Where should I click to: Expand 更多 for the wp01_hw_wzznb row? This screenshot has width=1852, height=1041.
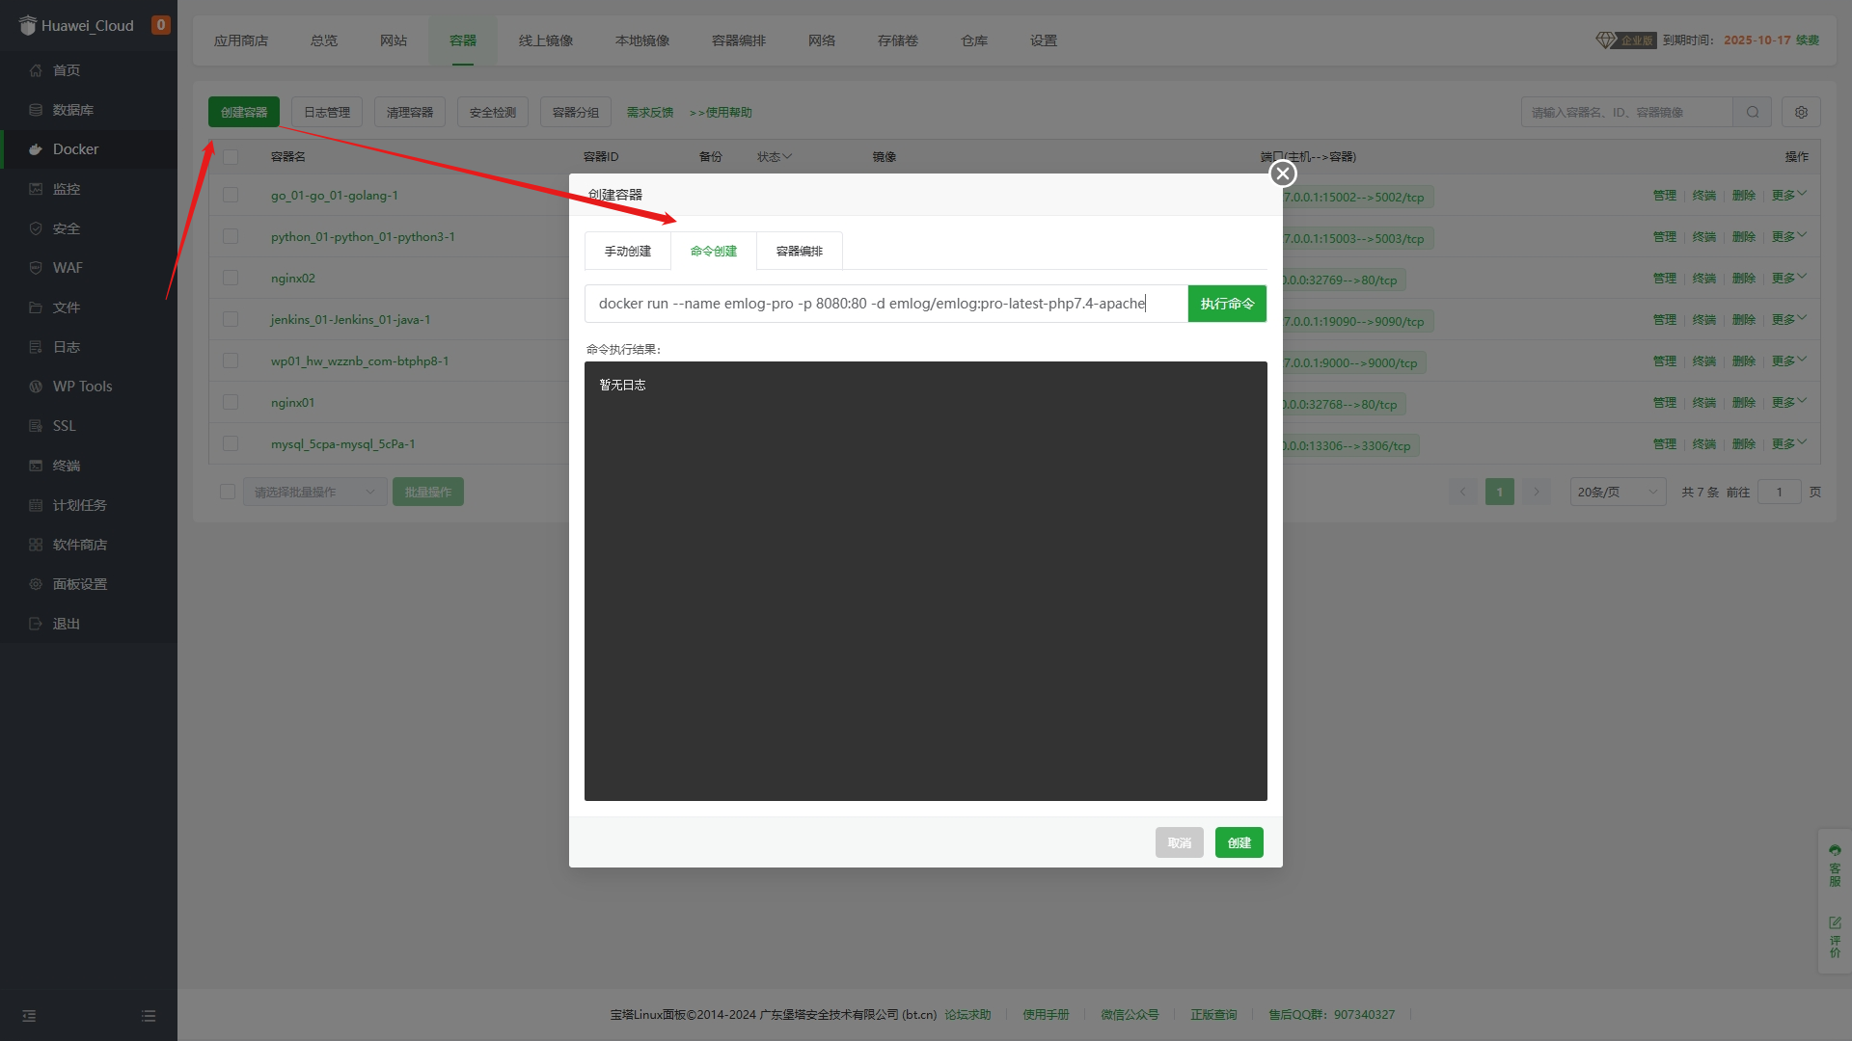[x=1789, y=360]
